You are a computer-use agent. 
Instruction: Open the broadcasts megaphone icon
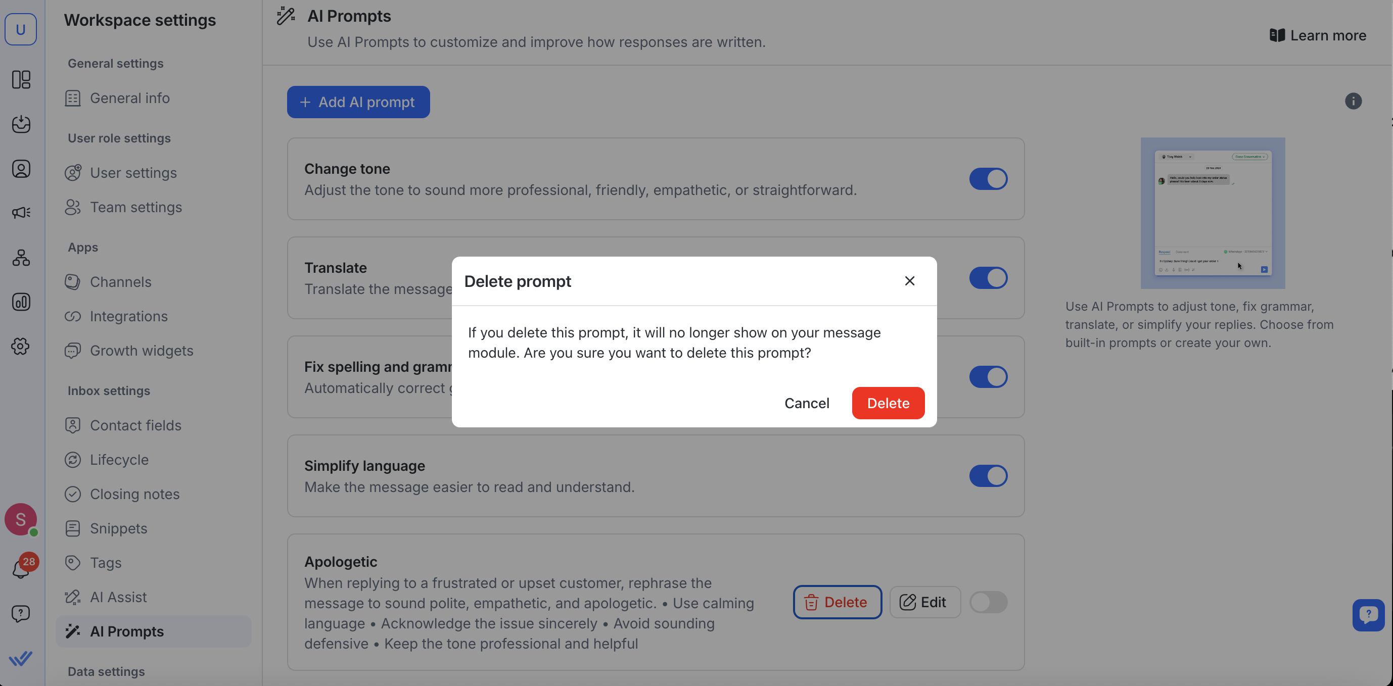coord(21,213)
